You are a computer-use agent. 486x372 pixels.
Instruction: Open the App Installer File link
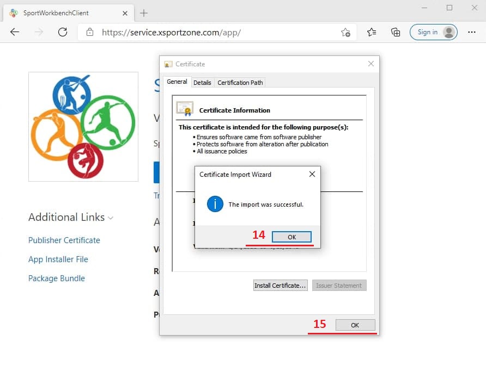(x=58, y=259)
